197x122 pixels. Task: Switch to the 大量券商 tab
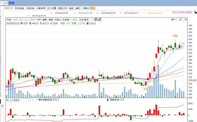click(40, 8)
